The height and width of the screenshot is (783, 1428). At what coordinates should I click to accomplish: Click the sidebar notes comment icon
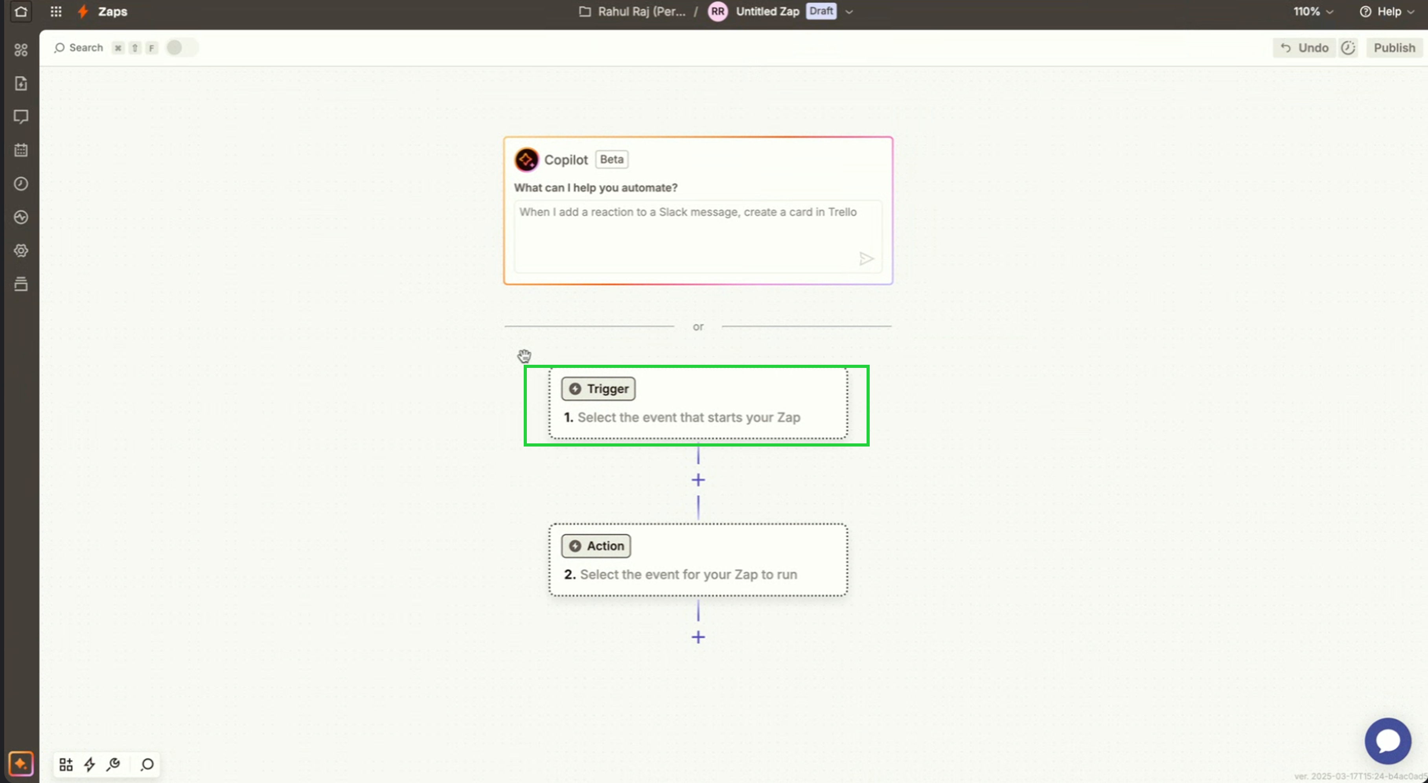point(21,117)
